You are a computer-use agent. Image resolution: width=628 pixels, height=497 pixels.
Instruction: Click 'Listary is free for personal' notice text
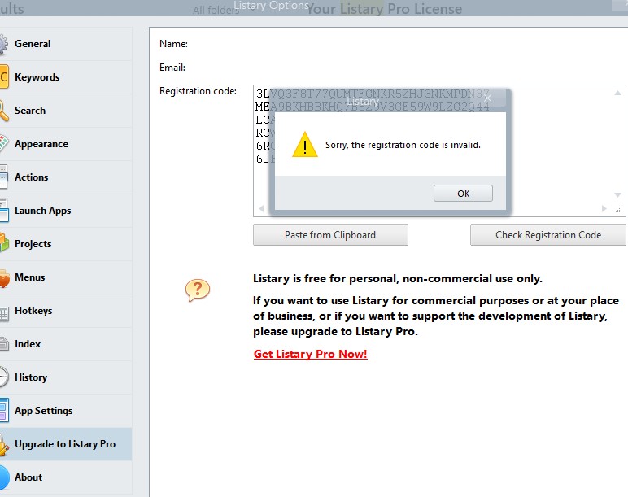397,279
